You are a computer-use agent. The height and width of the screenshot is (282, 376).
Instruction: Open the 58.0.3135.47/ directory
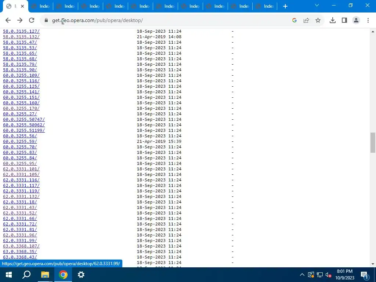[x=20, y=42]
